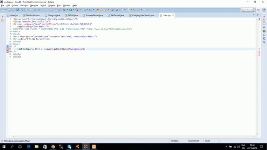Open the blue bookmark view icon
Viewport: 267px width, 150px height.
pyautogui.click(x=264, y=38)
